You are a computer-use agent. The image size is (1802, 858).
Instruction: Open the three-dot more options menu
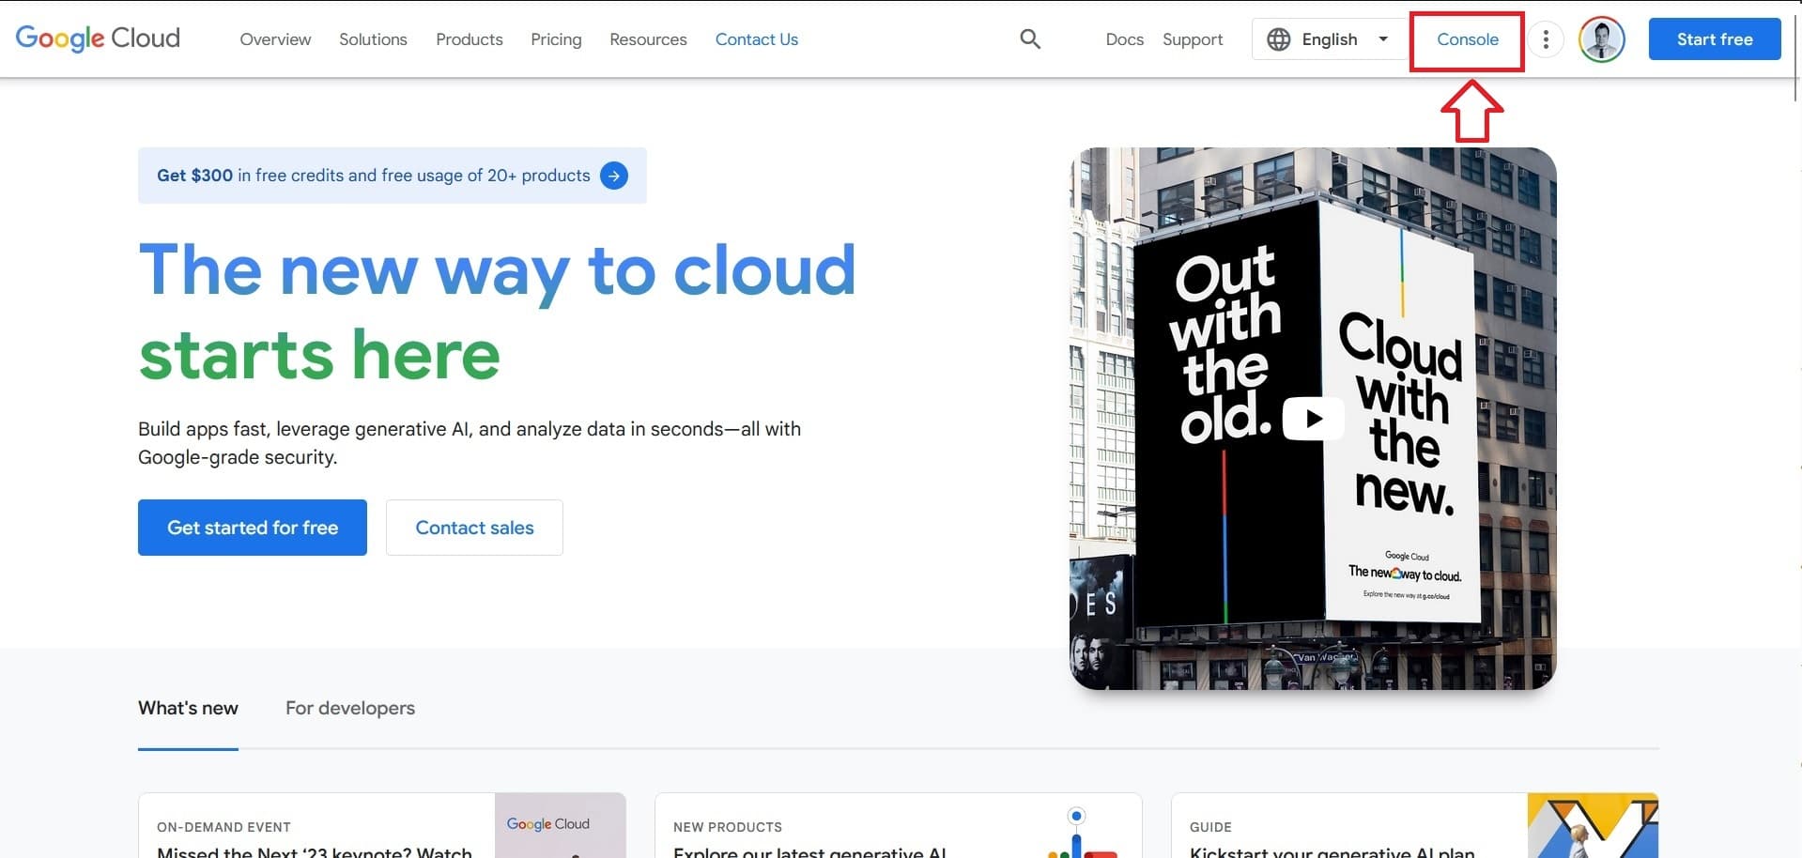pos(1545,39)
